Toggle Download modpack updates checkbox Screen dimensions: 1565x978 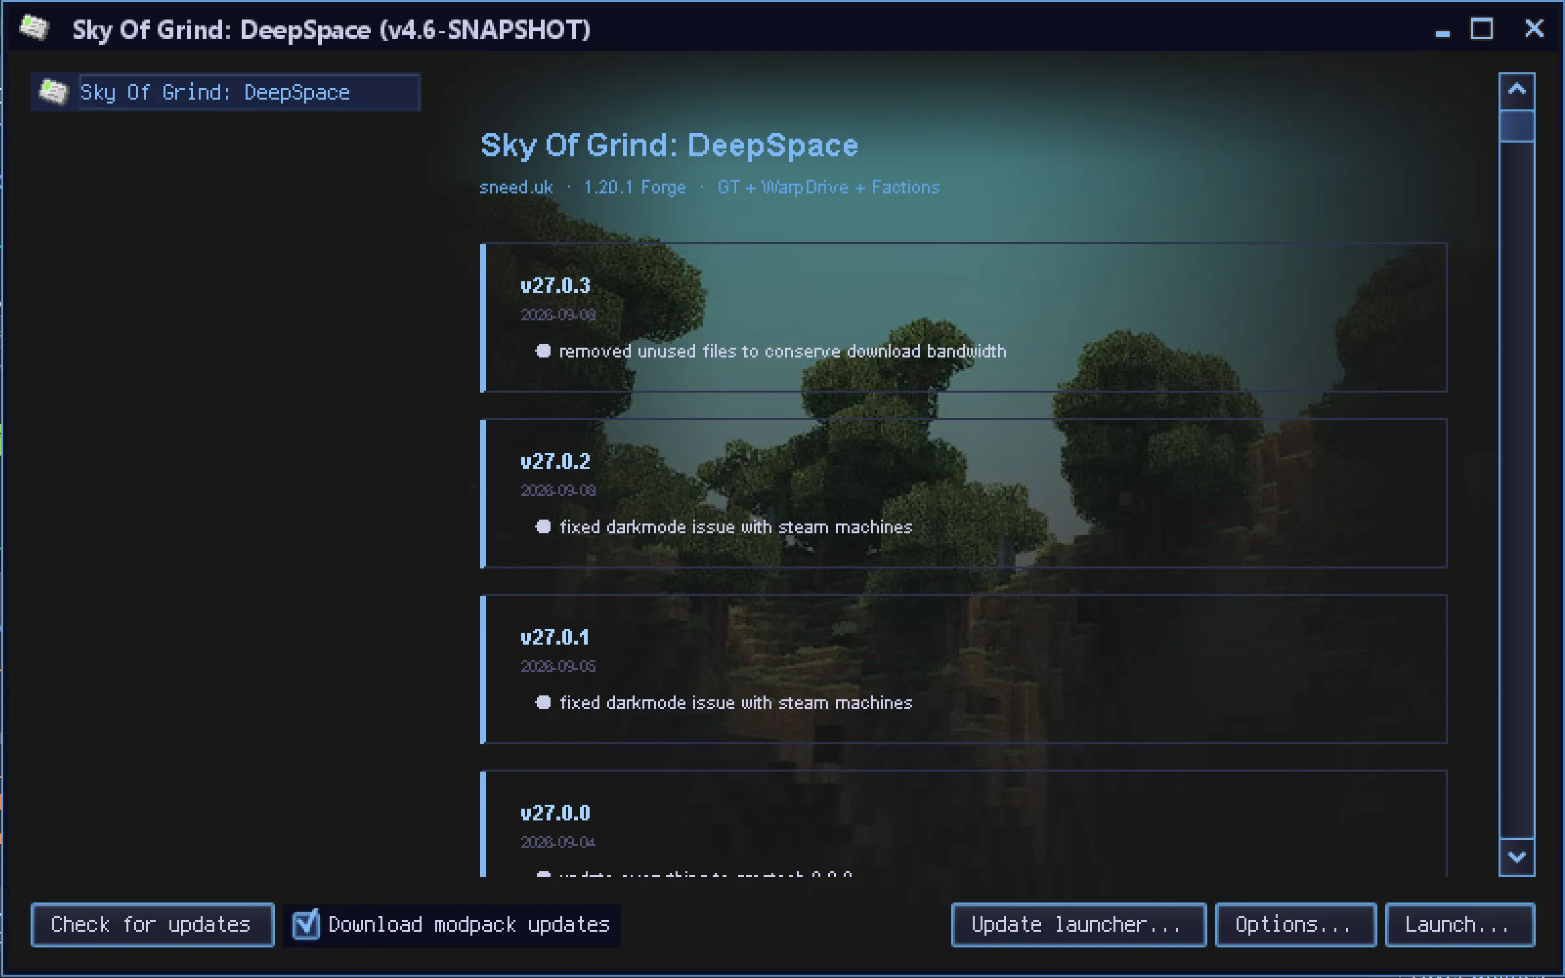tap(306, 924)
